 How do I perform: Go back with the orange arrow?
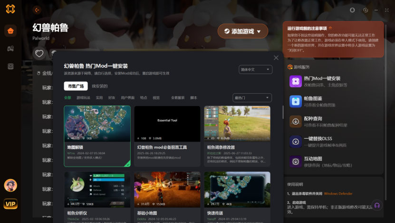[x=37, y=10]
